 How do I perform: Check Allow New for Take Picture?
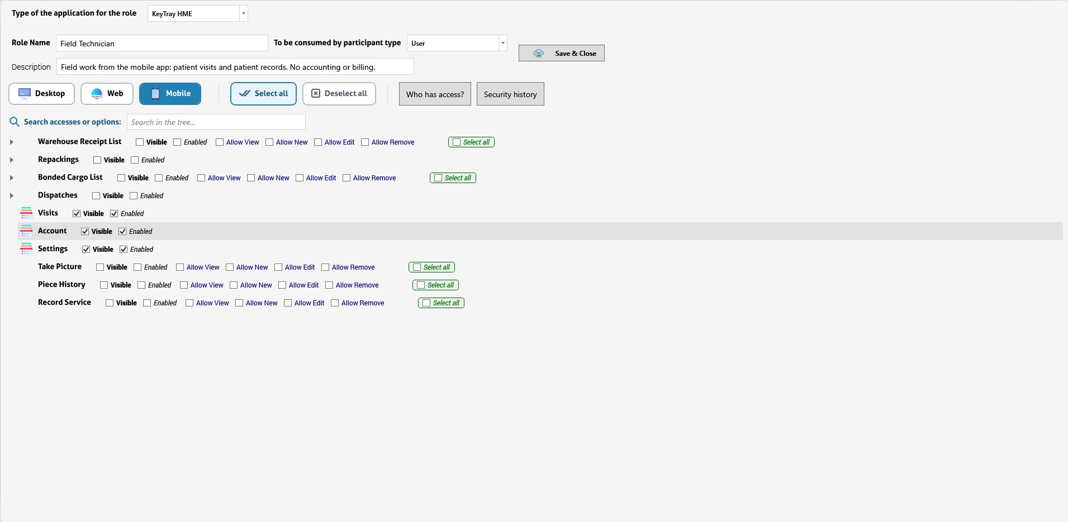point(230,267)
